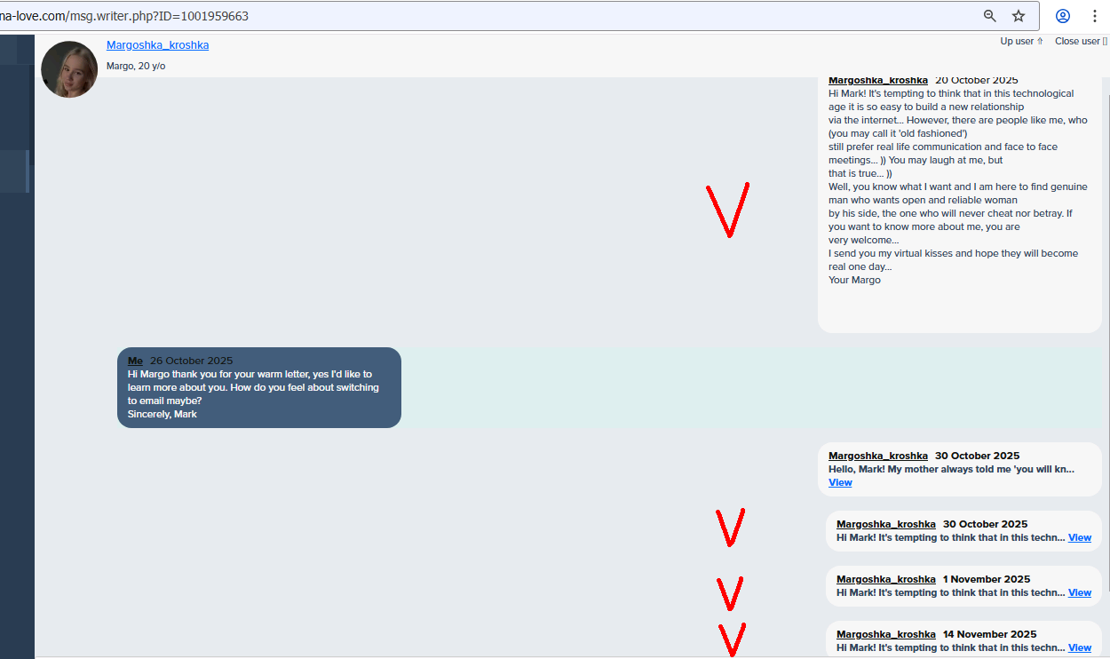Screen dimensions: 1110x659
Task: Select Margoshka_kroshka's name on the 20 October letter
Action: pos(877,80)
